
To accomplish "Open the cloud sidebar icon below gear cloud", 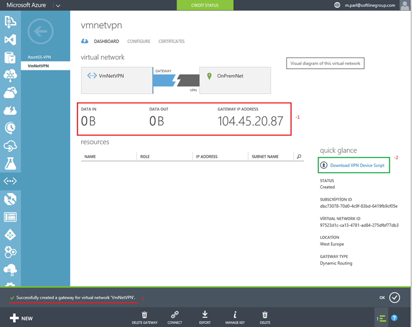I will pos(10,93).
